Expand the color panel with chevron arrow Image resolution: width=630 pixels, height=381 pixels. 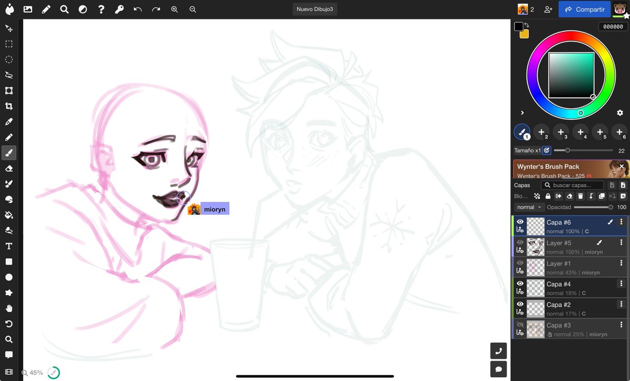[522, 113]
